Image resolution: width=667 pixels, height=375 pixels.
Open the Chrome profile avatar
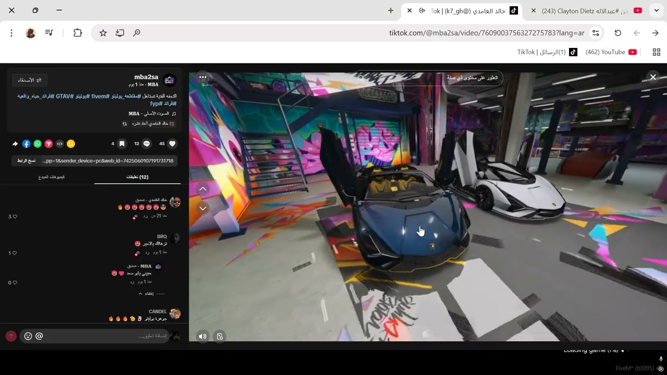click(30, 33)
